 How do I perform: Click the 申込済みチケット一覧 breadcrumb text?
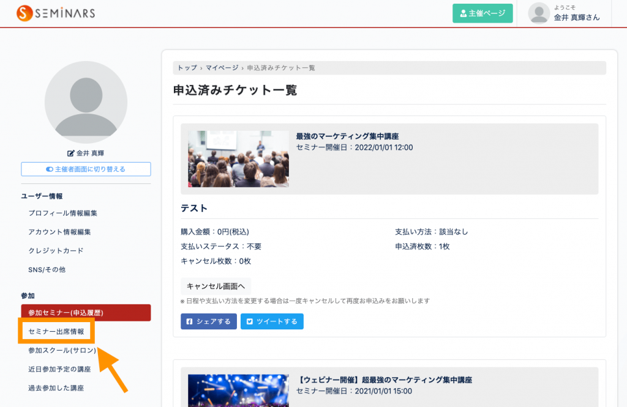(281, 68)
